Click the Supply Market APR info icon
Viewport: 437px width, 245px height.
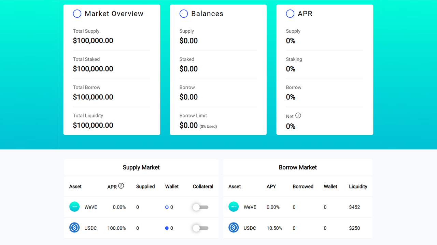tap(121, 186)
